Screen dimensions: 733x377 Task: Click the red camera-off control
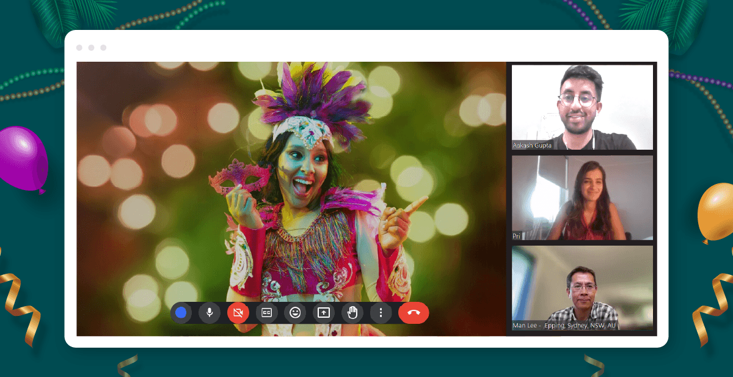point(238,313)
